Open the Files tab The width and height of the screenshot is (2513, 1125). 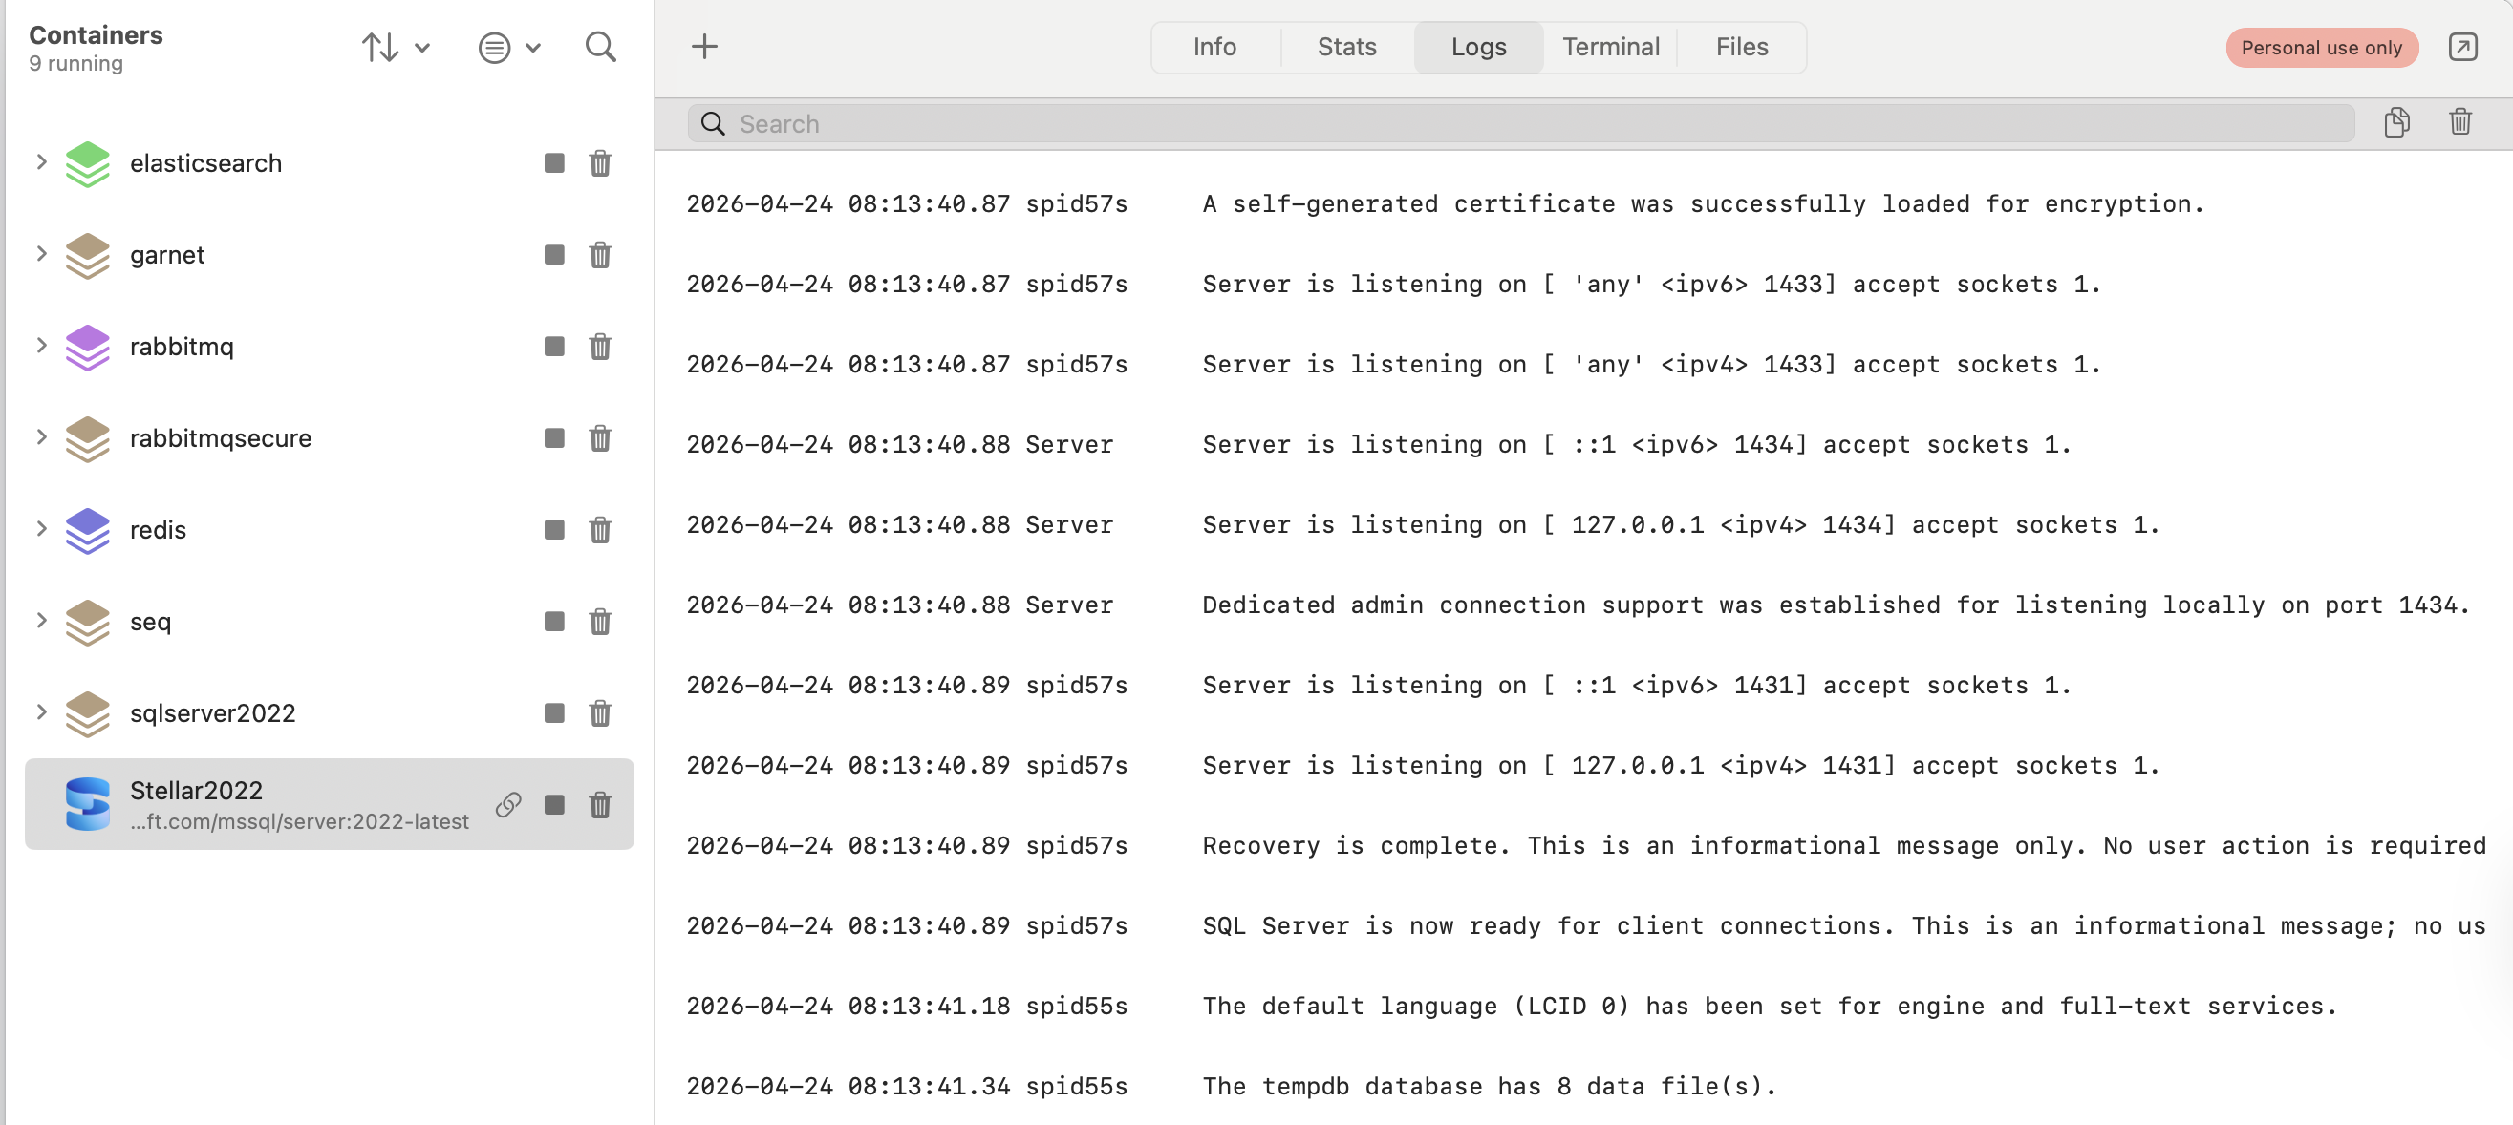(x=1741, y=47)
